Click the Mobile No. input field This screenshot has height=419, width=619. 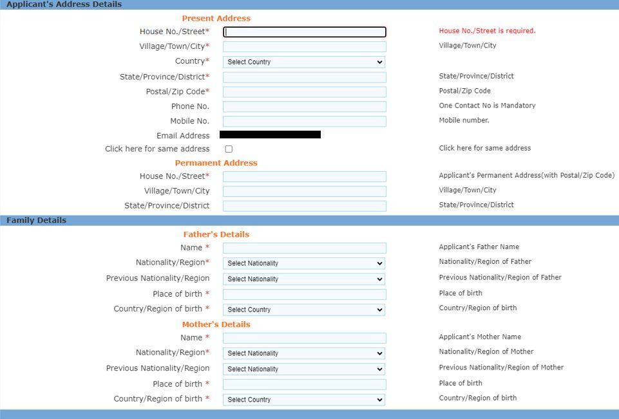coord(304,122)
